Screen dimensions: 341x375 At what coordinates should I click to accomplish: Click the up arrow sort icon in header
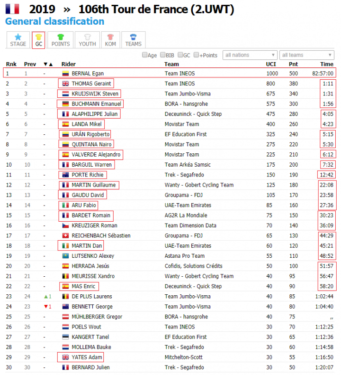coord(51,65)
